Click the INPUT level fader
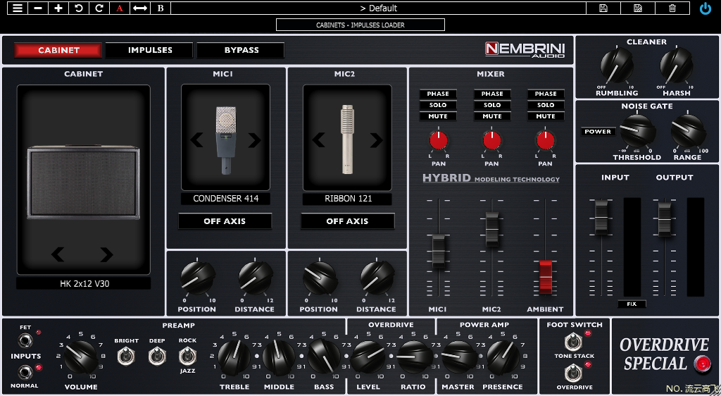The image size is (721, 396). coord(601,216)
